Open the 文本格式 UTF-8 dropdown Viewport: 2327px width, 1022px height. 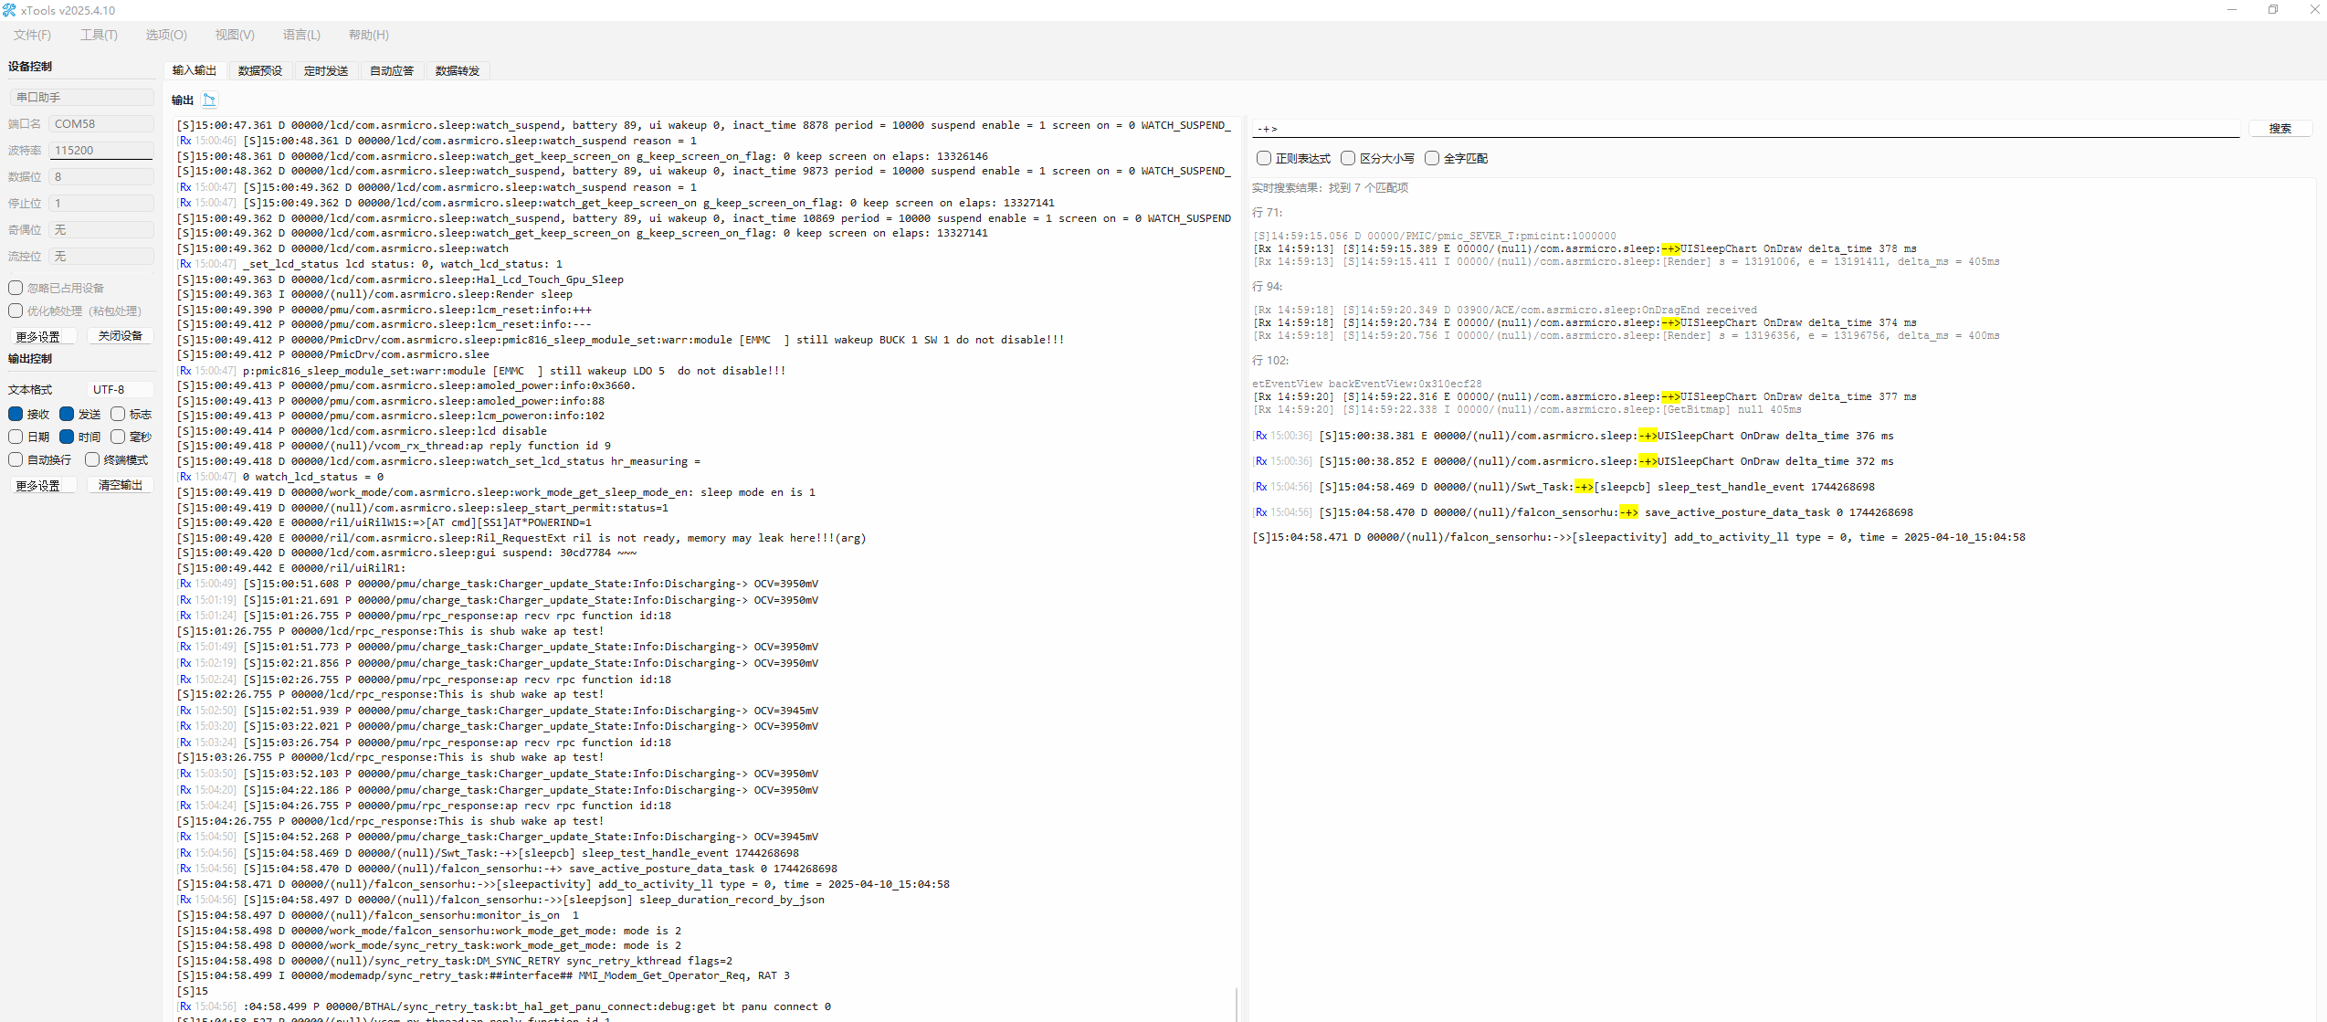119,389
